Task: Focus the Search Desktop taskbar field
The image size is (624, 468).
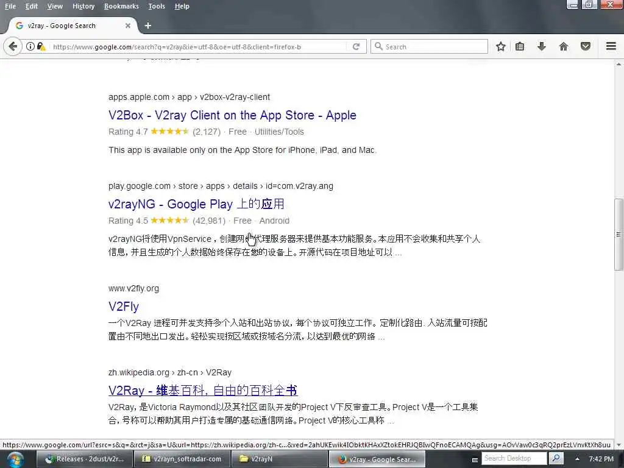Action: (x=514, y=458)
